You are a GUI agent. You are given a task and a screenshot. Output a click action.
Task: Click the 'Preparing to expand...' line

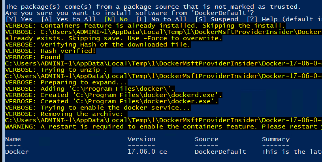(66, 82)
